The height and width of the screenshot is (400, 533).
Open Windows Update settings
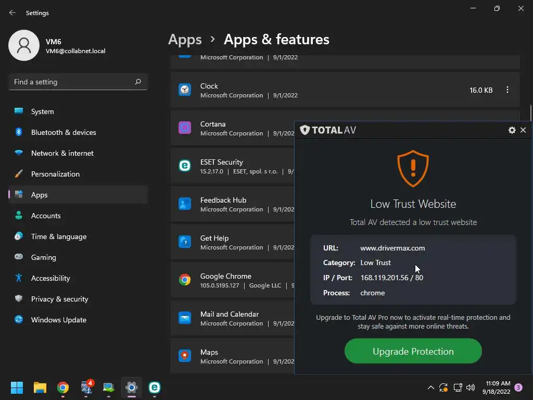(x=78, y=320)
